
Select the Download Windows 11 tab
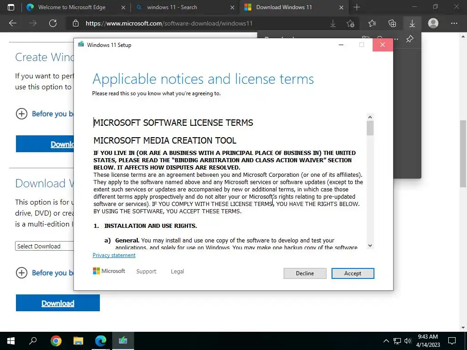click(x=284, y=7)
